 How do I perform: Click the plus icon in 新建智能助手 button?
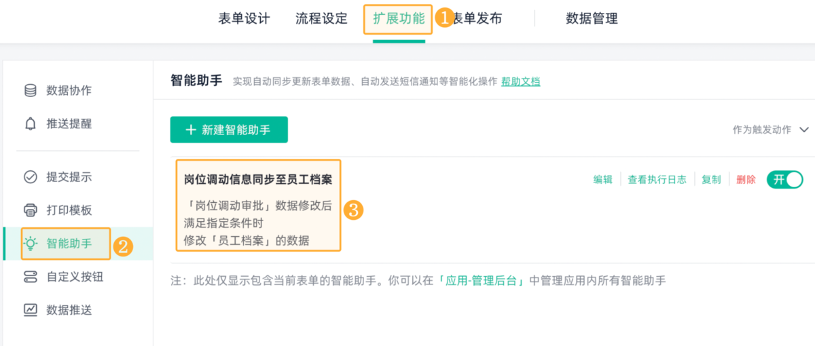pos(191,130)
